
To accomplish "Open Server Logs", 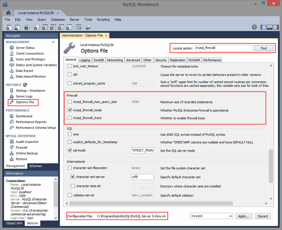I will tap(24, 96).
